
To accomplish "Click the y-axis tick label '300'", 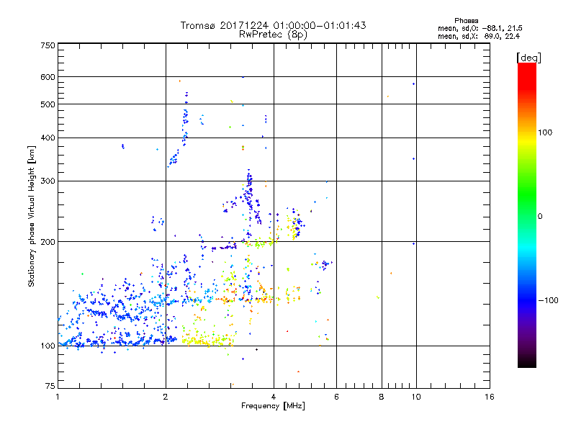I will (x=48, y=181).
